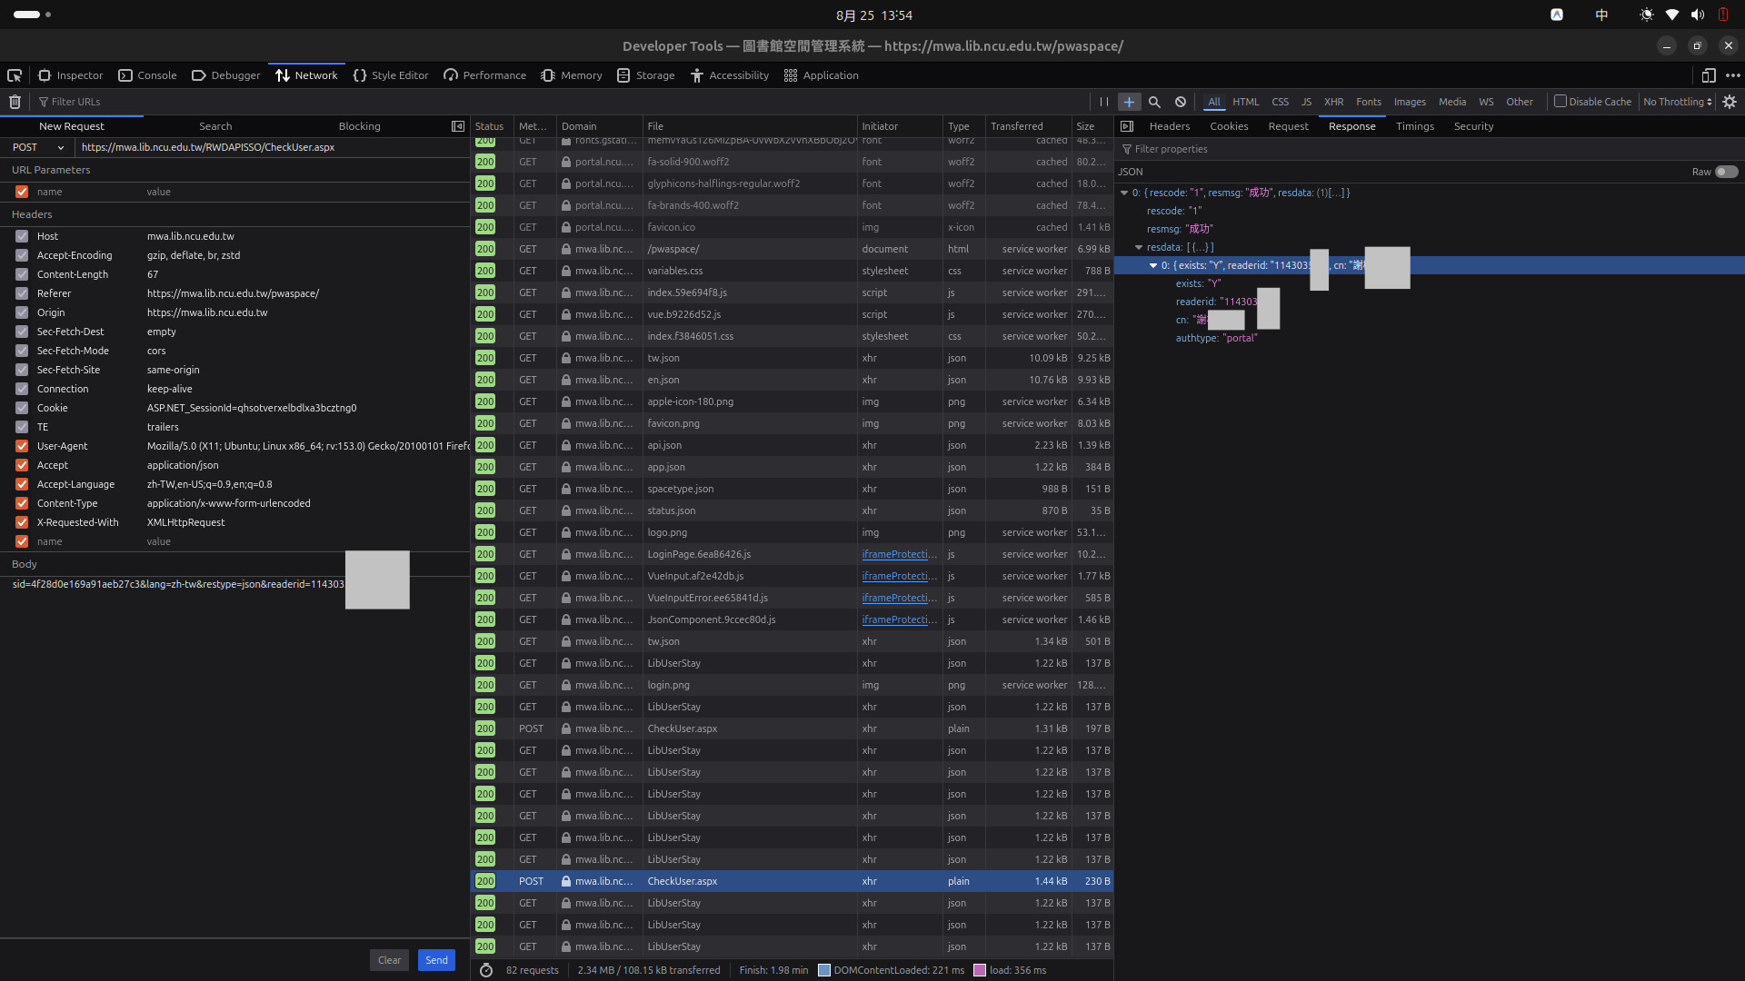Image resolution: width=1745 pixels, height=981 pixels.
Task: Open the input method indicator
Action: (1601, 15)
